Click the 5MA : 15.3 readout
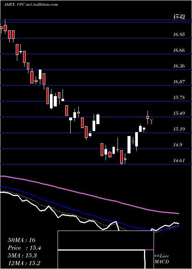This screenshot has height=269, width=192. point(22,256)
